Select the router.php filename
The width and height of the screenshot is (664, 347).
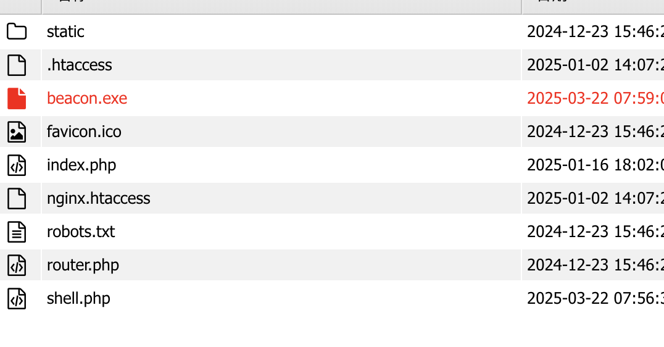(x=83, y=265)
